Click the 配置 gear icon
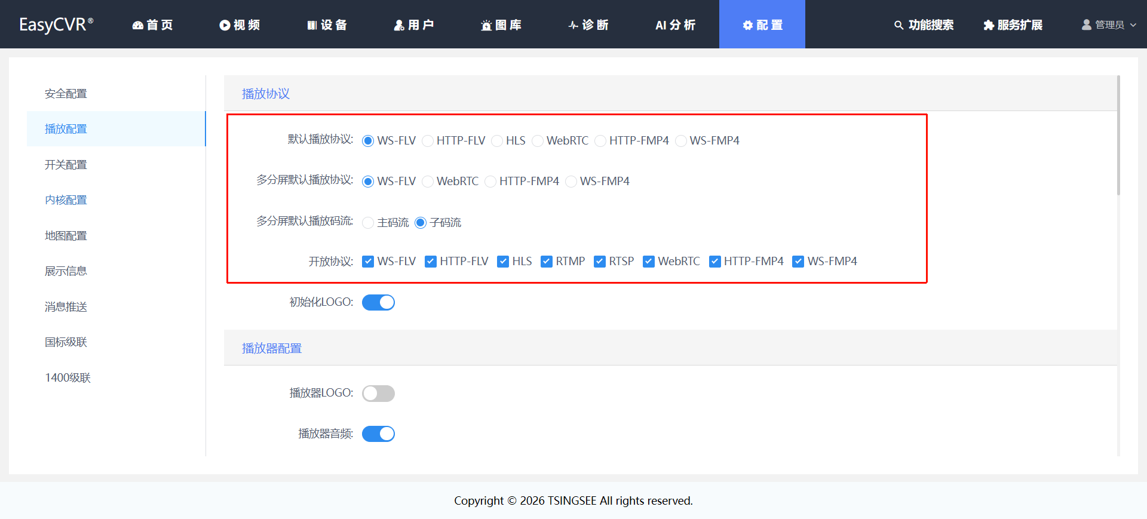This screenshot has width=1147, height=519. click(747, 25)
